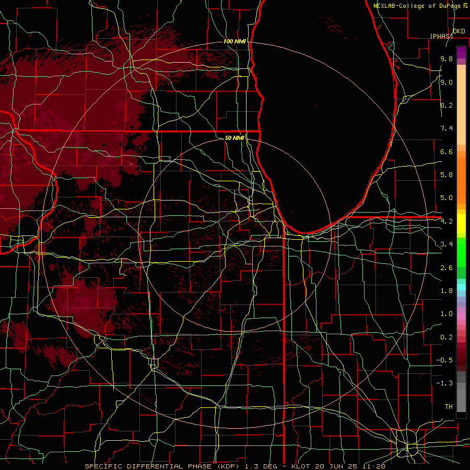Click the 1.8 value on color scale
This screenshot has width=470, height=470.
446,290
